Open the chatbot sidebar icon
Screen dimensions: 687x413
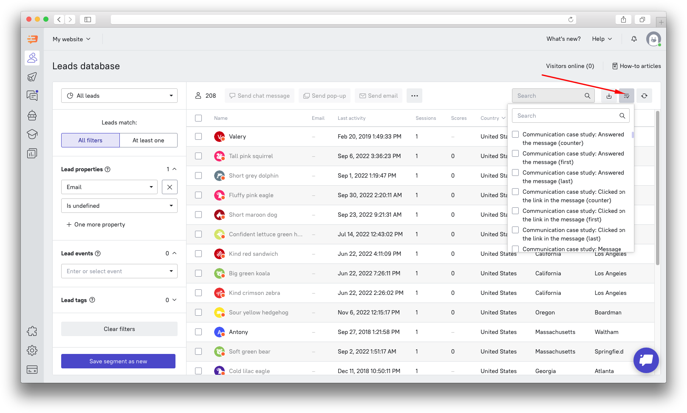pos(32,115)
